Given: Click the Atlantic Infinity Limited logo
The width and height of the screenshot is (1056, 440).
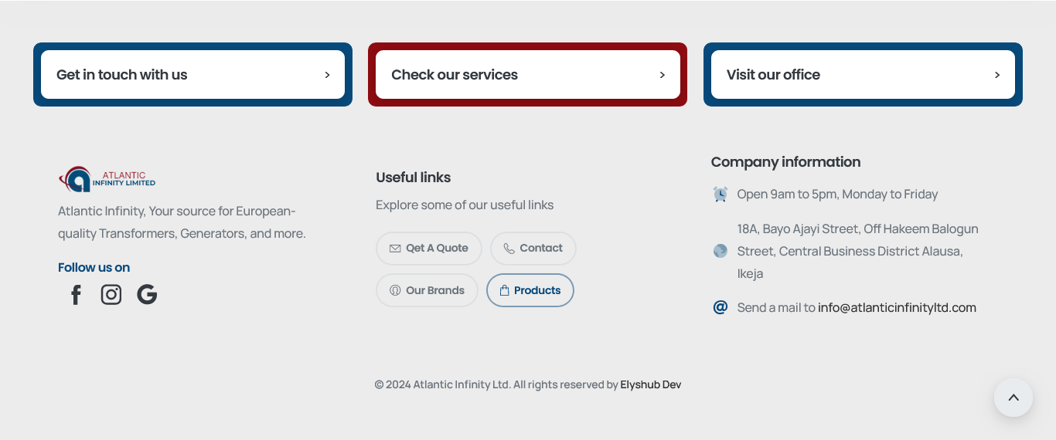Looking at the screenshot, I should coord(107,179).
